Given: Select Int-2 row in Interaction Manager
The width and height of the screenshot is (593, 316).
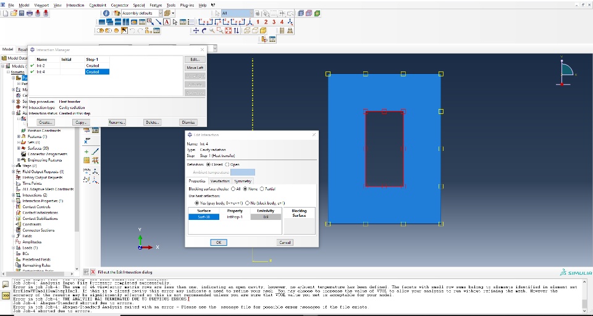Looking at the screenshot, I should pos(69,66).
